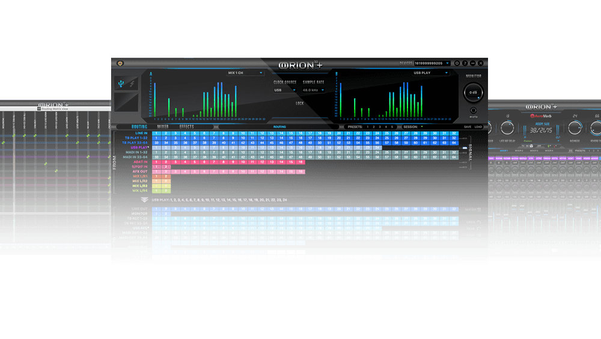Click the S/PDIF IN row label
The height and width of the screenshot is (339, 601).
pos(139,167)
